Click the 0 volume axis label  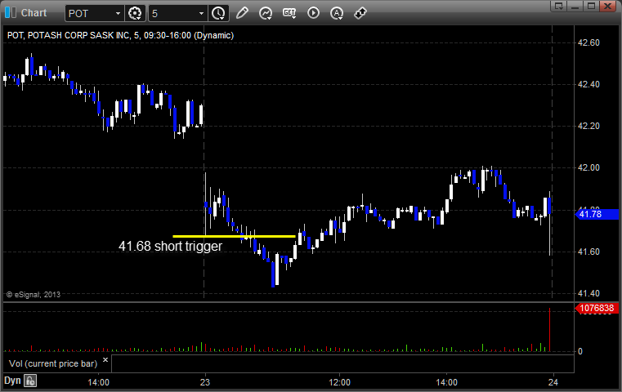click(x=580, y=351)
